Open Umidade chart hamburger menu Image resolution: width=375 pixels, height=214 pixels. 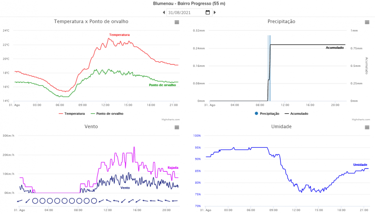tap(367, 127)
